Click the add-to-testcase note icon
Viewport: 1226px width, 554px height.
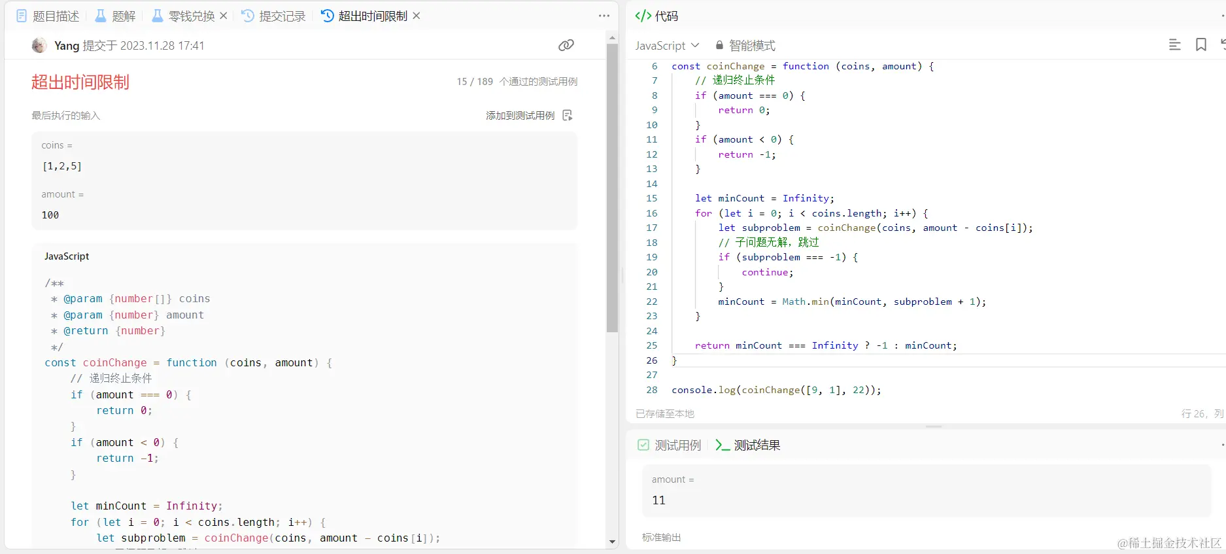[x=568, y=115]
